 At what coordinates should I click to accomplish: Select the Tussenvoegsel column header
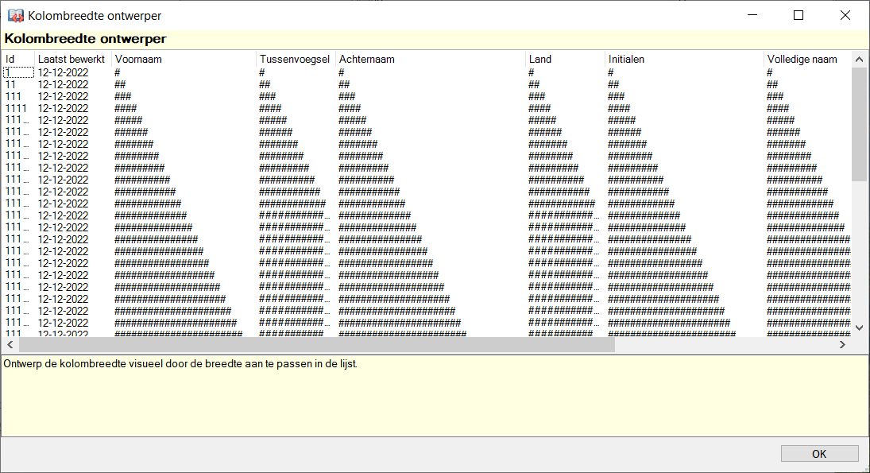(294, 59)
